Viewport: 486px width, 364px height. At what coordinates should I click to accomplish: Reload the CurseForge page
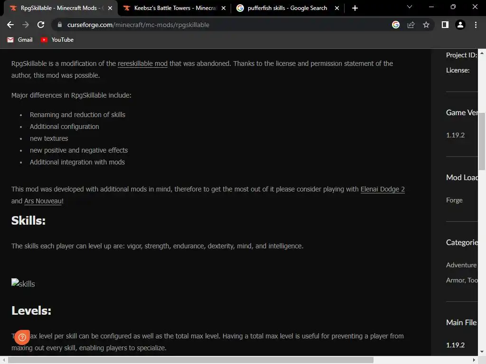[x=41, y=25]
